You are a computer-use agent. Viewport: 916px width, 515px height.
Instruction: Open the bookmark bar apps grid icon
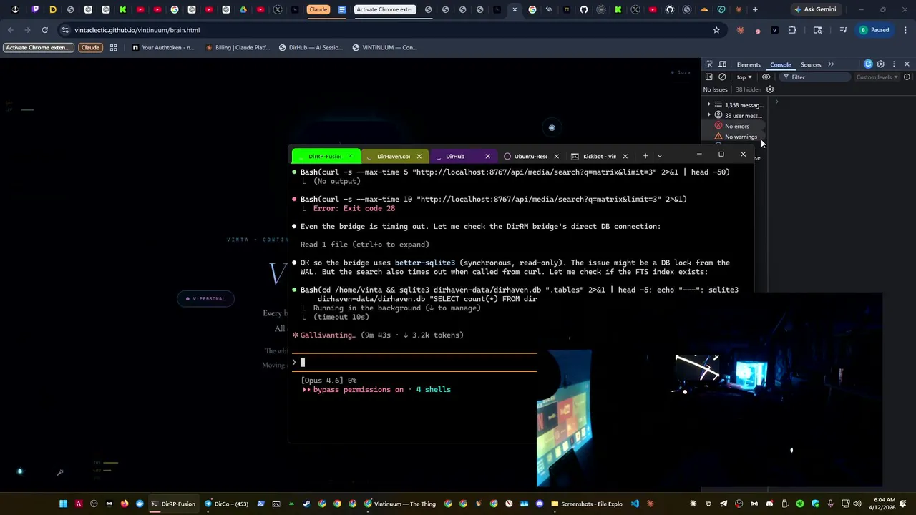point(113,48)
